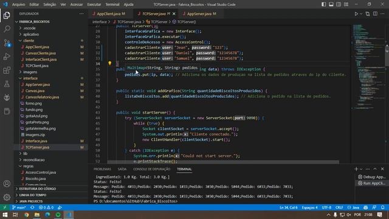The image size is (389, 219).
Task: Open the Search view in activity bar
Action: (7, 29)
